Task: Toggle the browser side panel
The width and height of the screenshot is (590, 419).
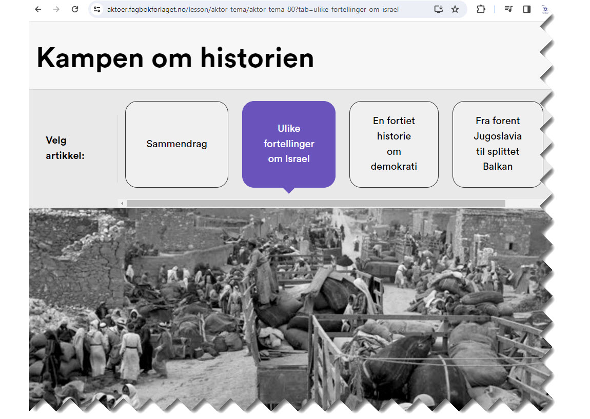Action: click(526, 9)
